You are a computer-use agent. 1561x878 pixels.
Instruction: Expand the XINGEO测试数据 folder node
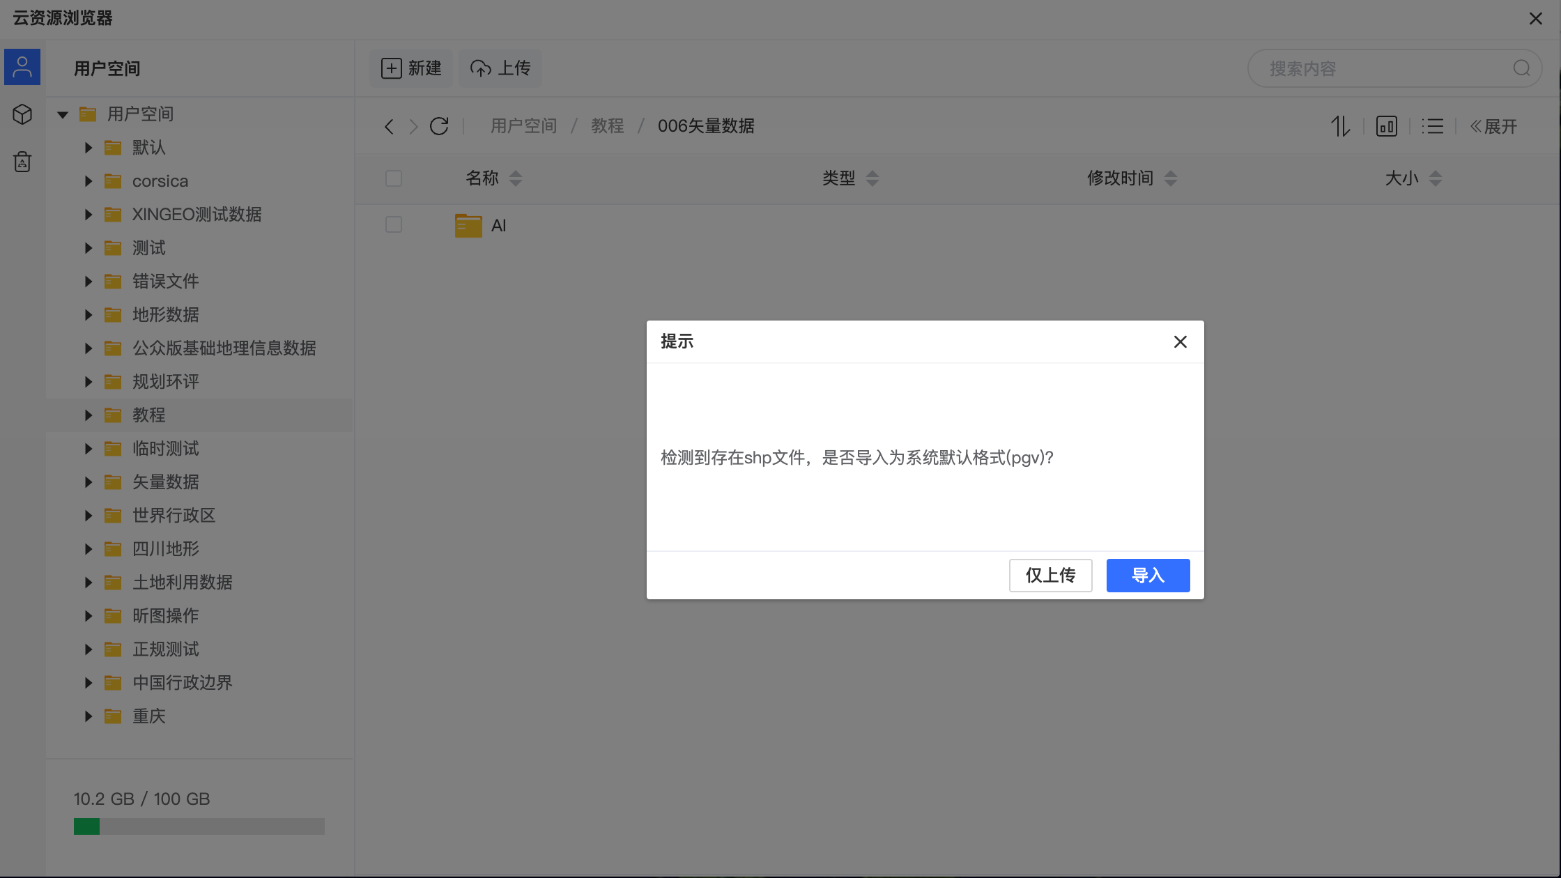pos(89,215)
